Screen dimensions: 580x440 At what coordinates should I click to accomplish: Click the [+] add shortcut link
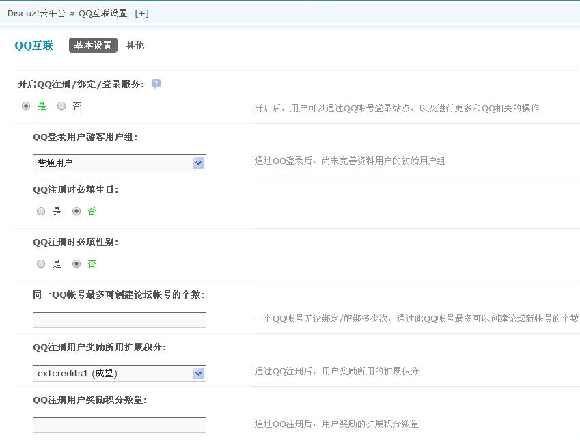tap(141, 13)
